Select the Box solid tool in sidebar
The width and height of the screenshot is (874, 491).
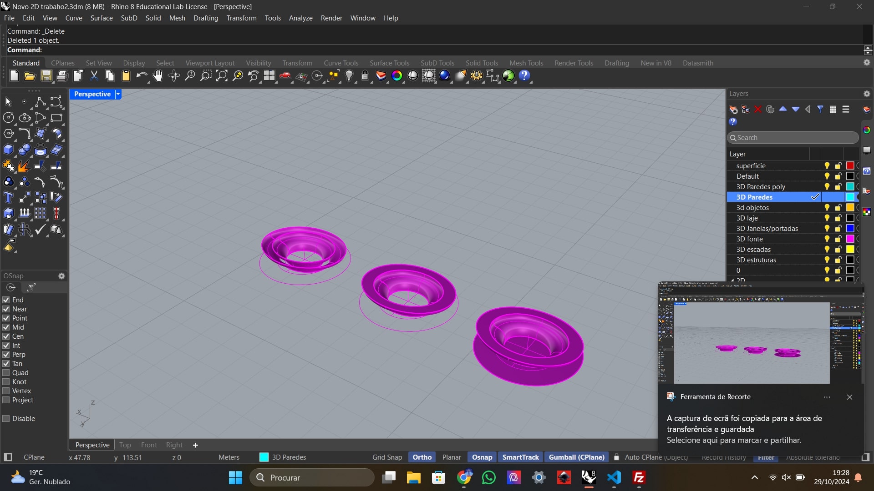pyautogui.click(x=8, y=150)
